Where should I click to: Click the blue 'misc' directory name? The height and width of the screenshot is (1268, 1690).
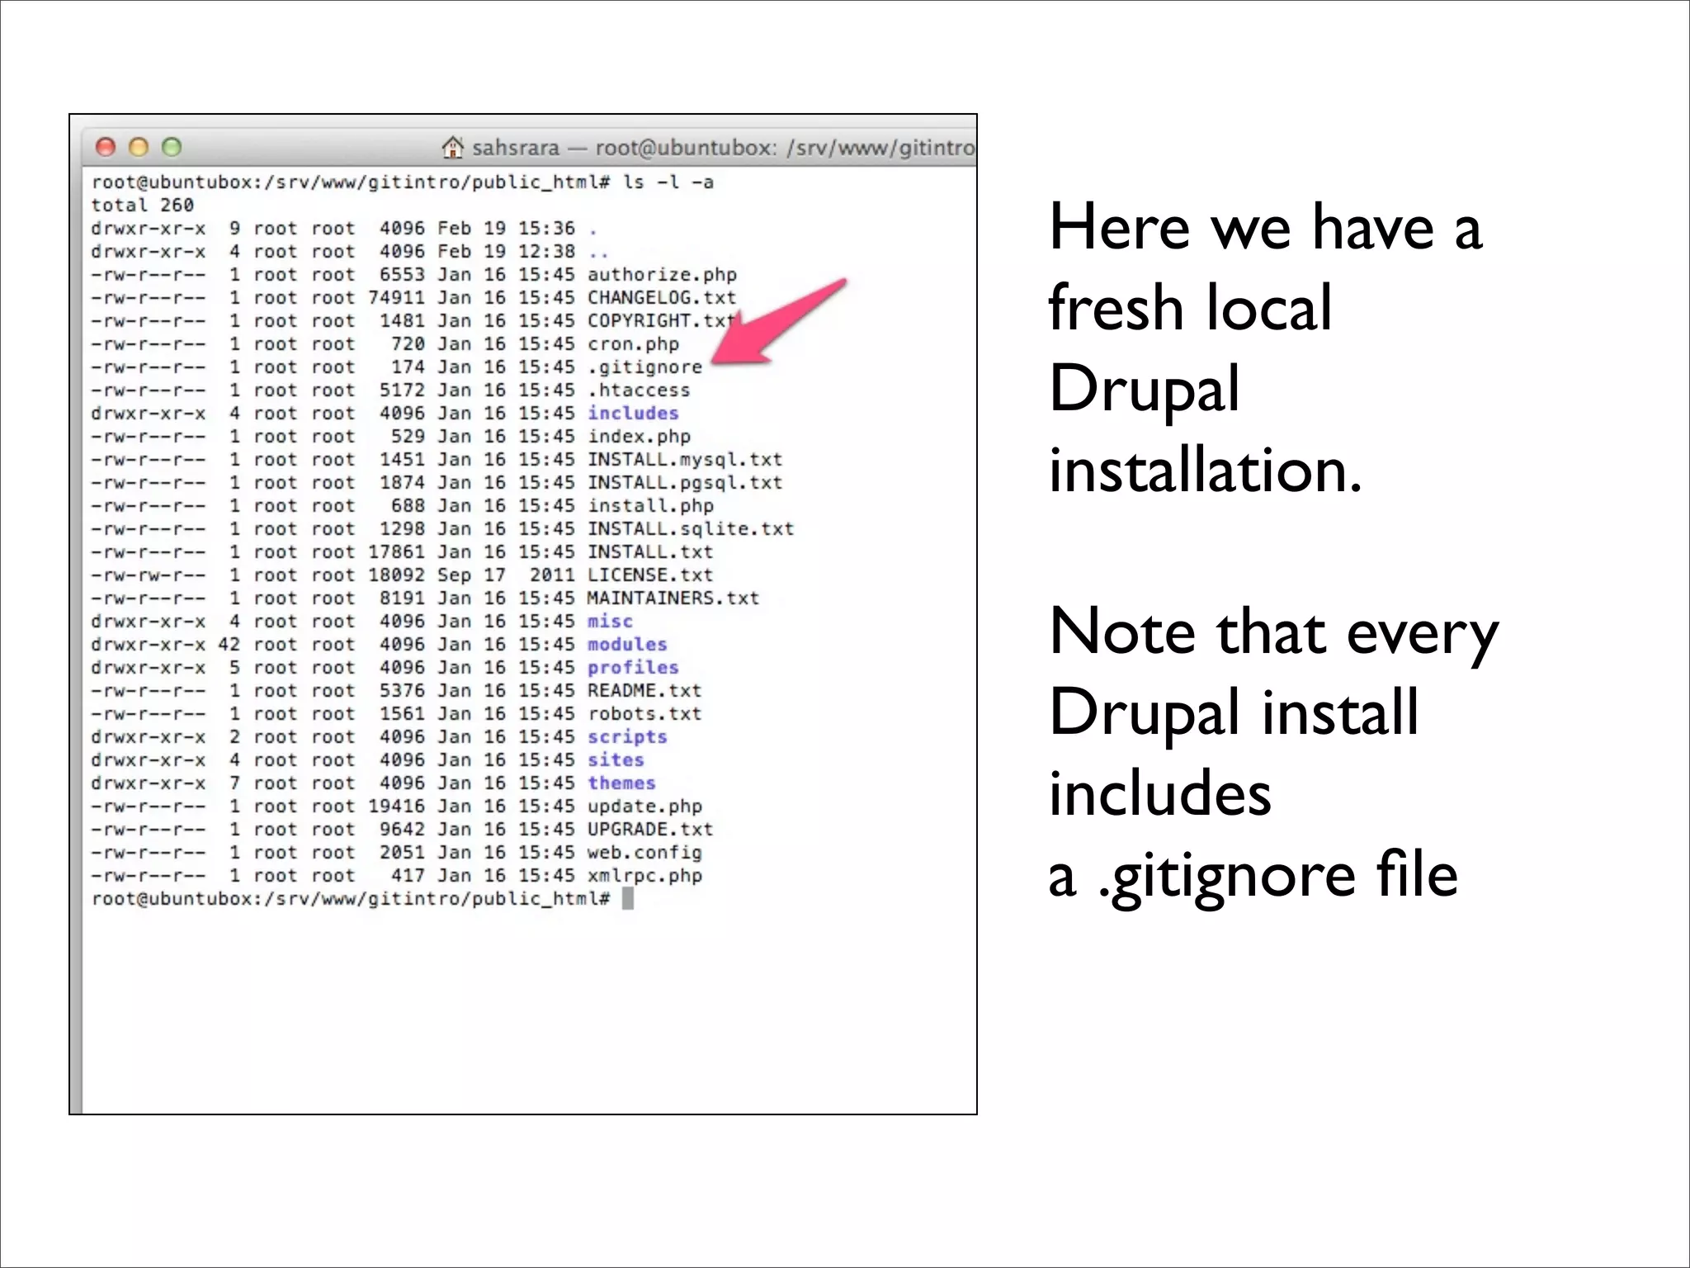pos(610,621)
